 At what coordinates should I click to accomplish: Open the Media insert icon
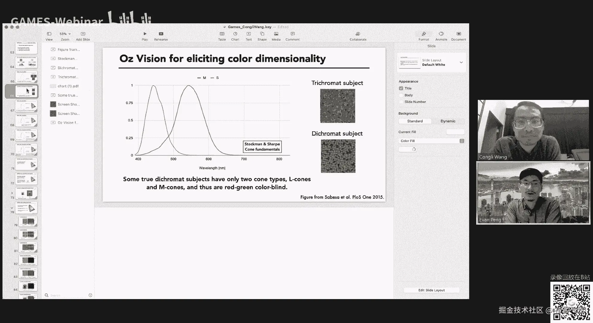point(276,34)
